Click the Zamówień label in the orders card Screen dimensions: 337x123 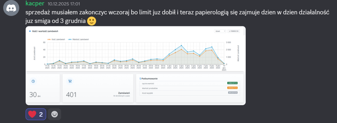(124, 93)
